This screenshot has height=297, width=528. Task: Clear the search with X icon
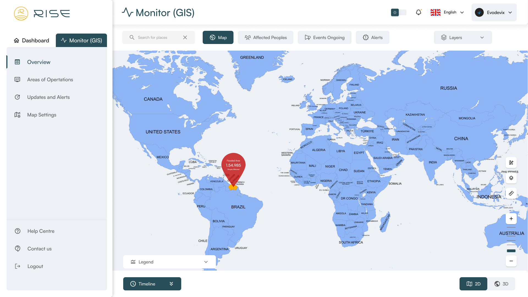click(185, 37)
